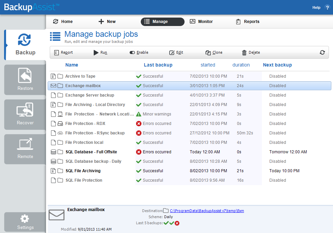Click the Help link in the header

coord(316,8)
